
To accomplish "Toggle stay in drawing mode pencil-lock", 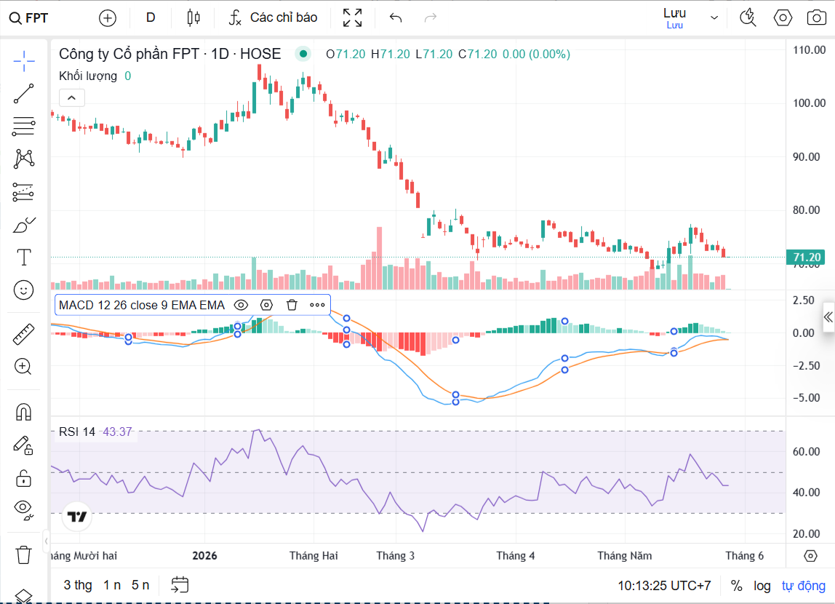I will click(24, 445).
